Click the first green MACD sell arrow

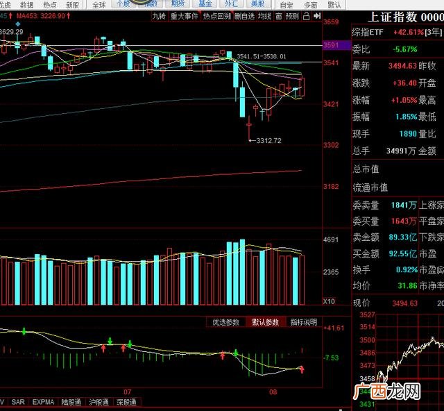(24, 331)
